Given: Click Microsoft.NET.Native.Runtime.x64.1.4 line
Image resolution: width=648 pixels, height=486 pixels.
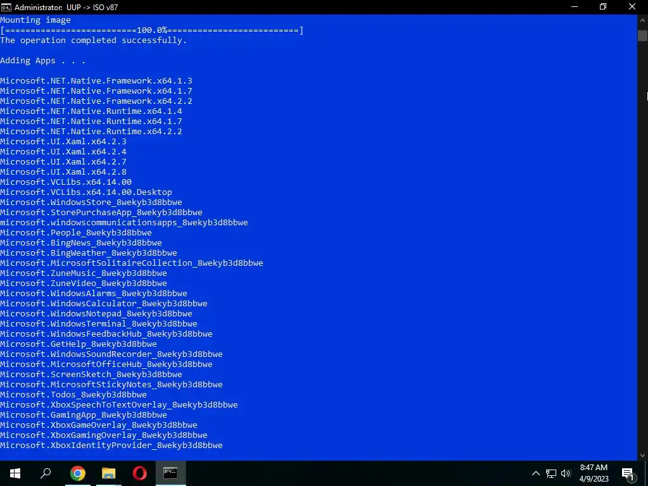Looking at the screenshot, I should click(x=91, y=111).
